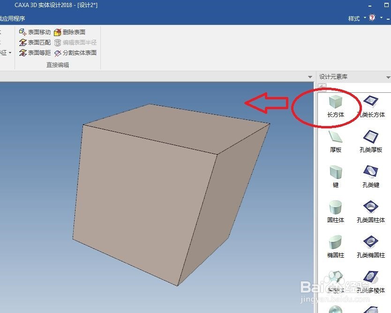Select the 删除表面 (delete face) tool

click(69, 32)
